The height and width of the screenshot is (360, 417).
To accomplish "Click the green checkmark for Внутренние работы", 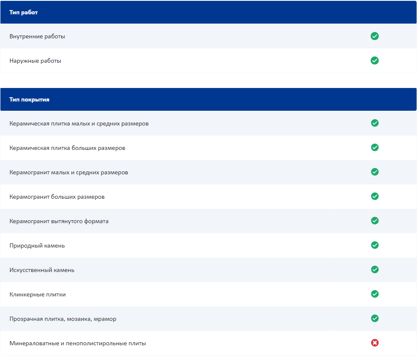I will [374, 36].
